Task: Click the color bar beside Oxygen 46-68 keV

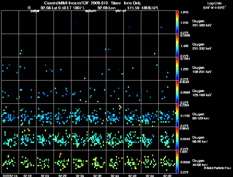Action: [177, 162]
